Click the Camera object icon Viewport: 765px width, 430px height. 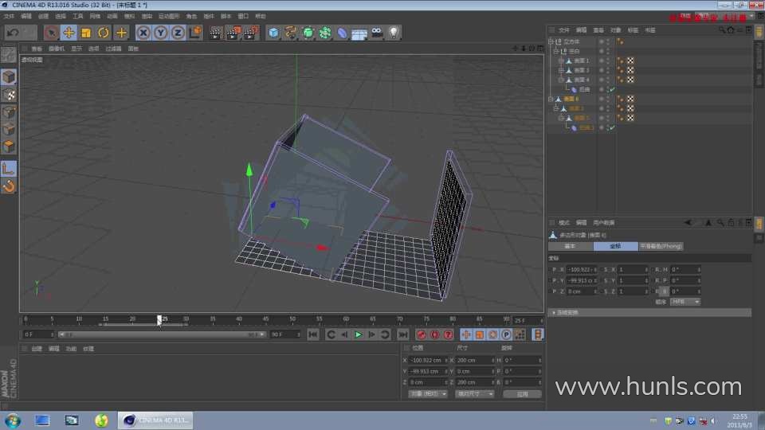(x=376, y=33)
